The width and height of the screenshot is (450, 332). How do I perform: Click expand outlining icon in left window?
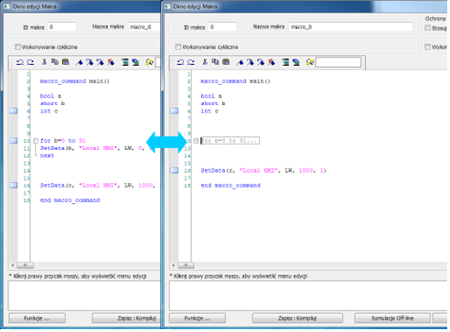(135, 62)
